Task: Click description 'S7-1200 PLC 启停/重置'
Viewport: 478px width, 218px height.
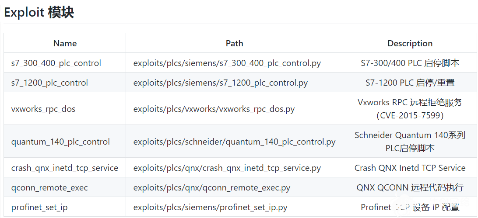Action: click(x=410, y=83)
